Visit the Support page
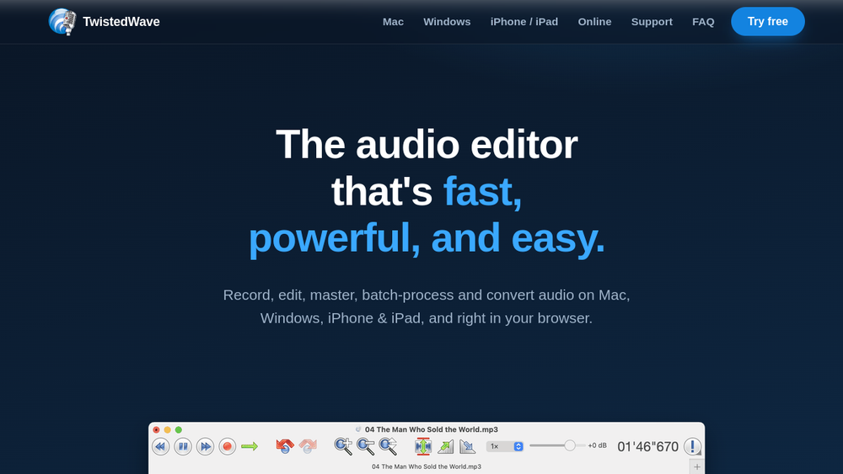 pyautogui.click(x=652, y=22)
